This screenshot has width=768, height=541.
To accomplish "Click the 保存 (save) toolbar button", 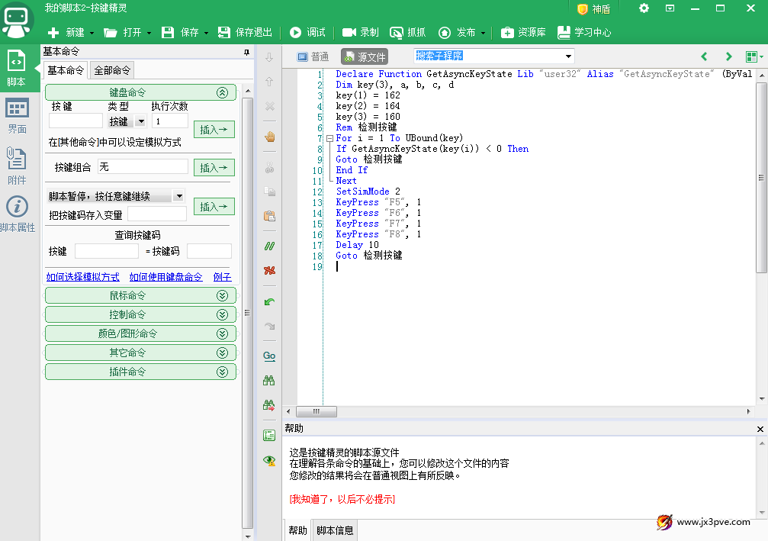I will point(180,32).
